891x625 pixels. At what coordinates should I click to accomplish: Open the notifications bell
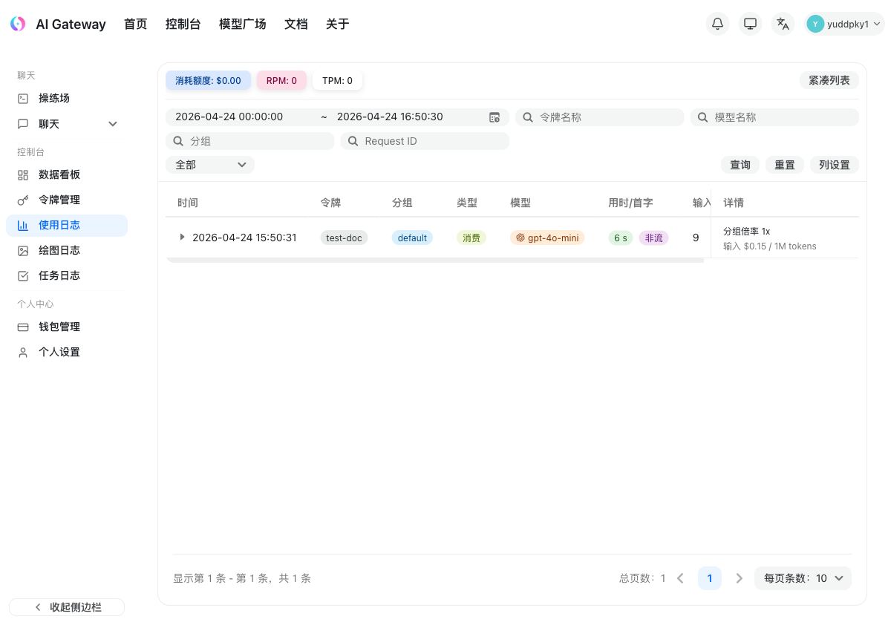tap(717, 24)
